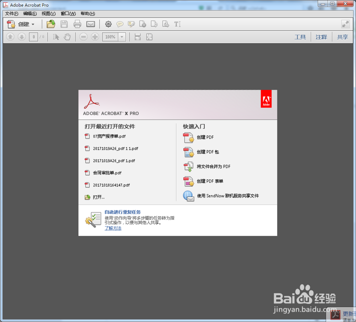Click the Create PDF toolbar icon
Image resolution: width=356 pixels, height=322 pixels.
tap(11, 24)
